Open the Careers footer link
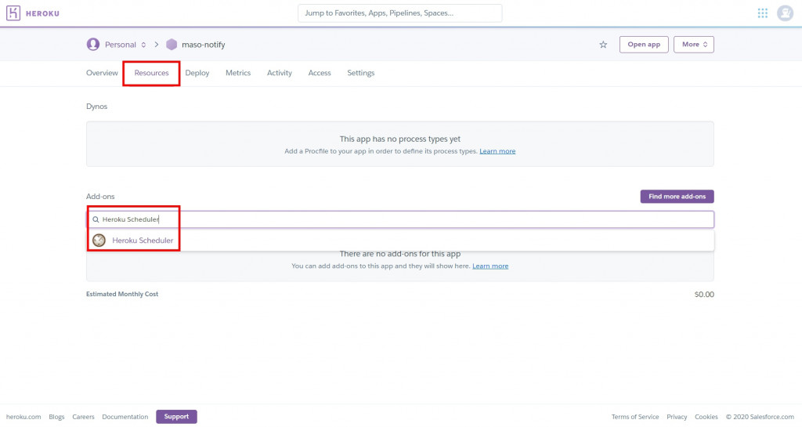Viewport: 802px width, 427px height. pos(83,417)
